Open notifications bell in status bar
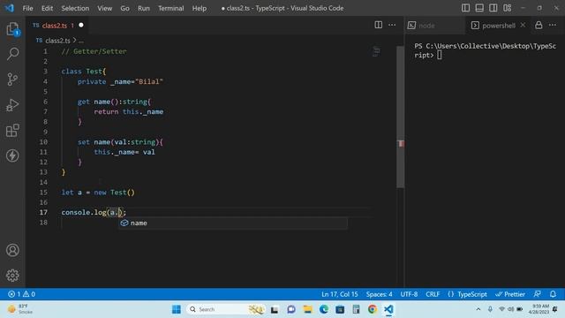Image resolution: width=565 pixels, height=318 pixels. pyautogui.click(x=554, y=294)
